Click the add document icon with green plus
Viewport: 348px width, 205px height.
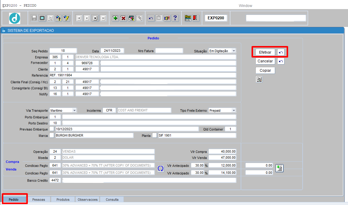[279, 168]
